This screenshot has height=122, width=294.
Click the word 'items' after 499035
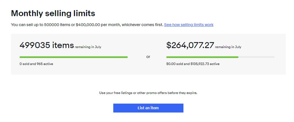[x=63, y=45]
